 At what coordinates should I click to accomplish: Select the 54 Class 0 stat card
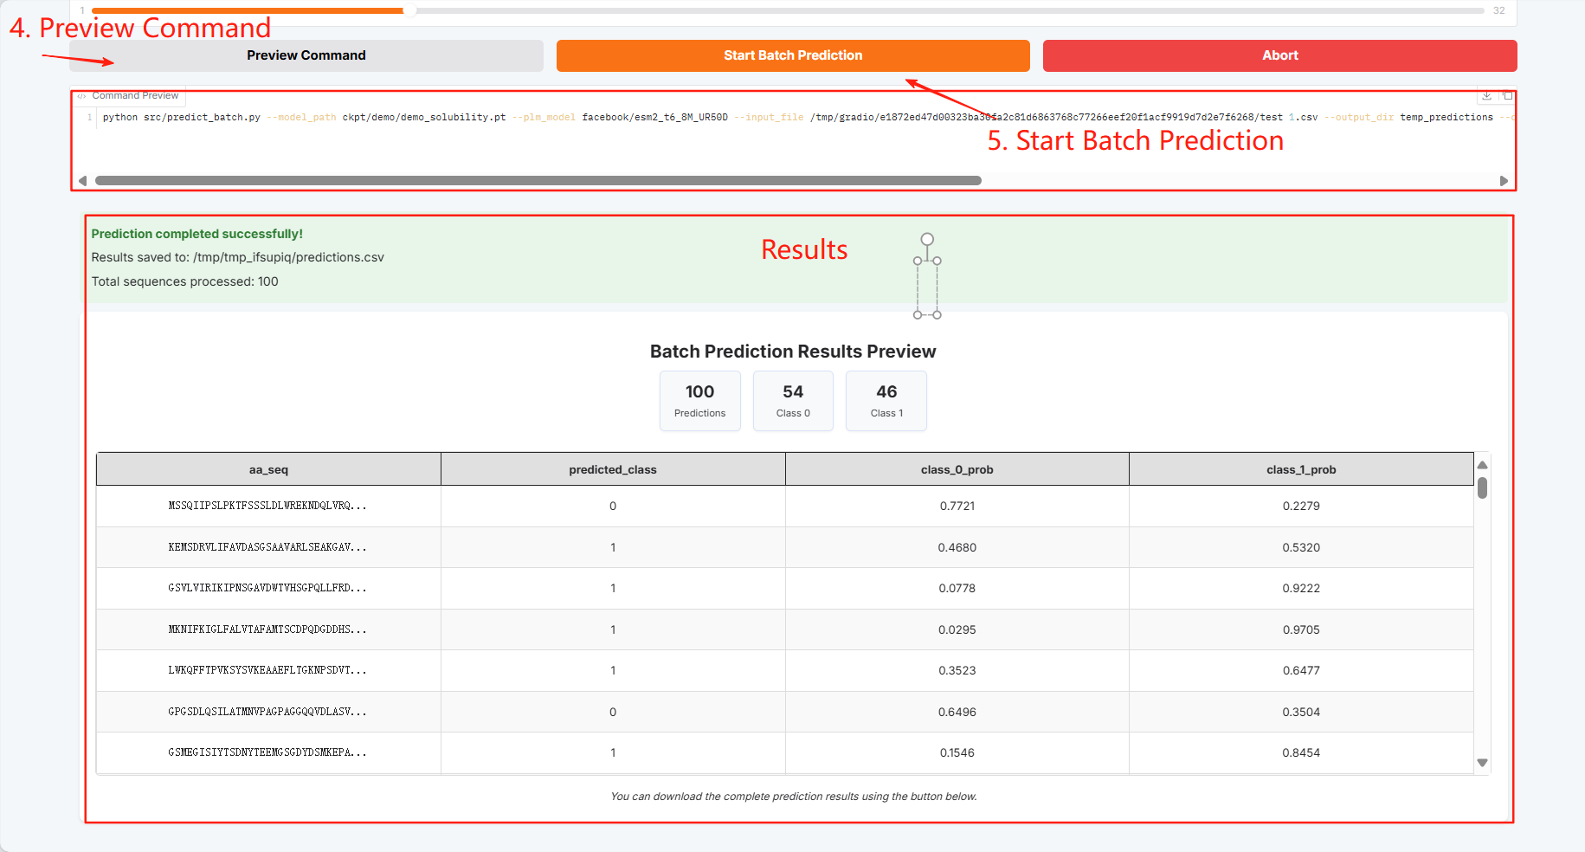tap(793, 400)
